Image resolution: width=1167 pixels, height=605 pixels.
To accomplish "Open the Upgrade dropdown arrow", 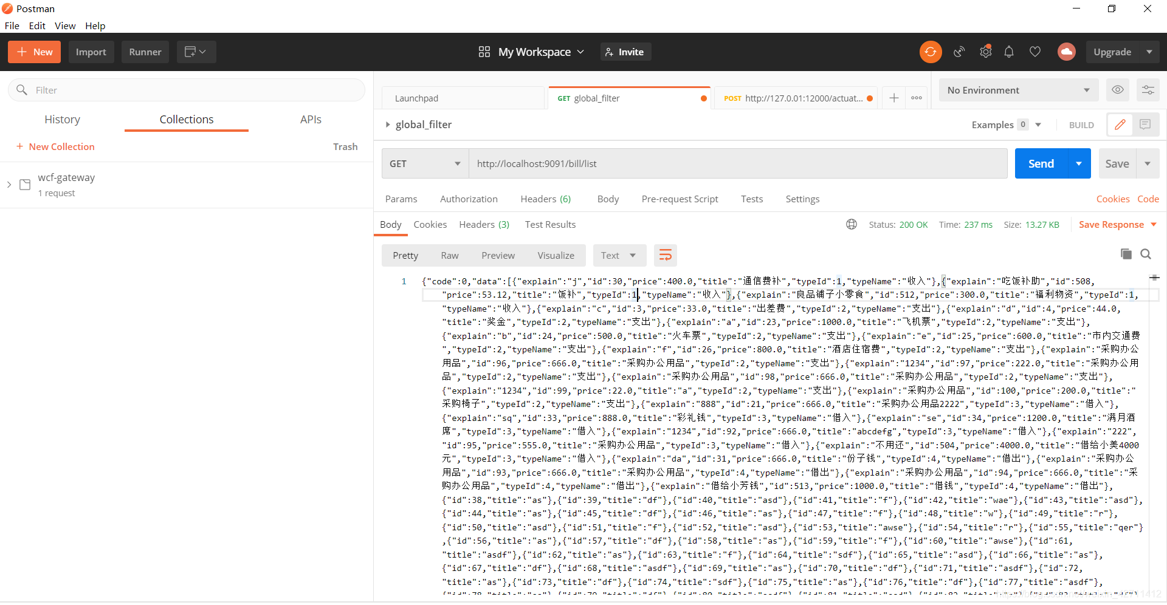I will click(1149, 52).
